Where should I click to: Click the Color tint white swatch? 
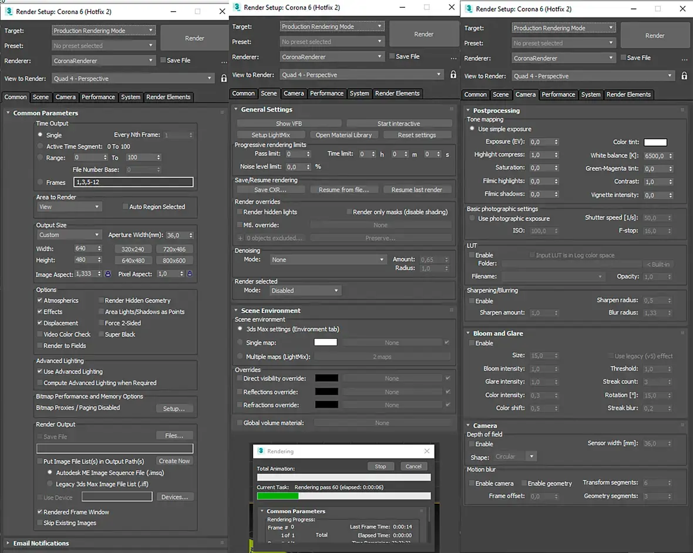pyautogui.click(x=655, y=142)
